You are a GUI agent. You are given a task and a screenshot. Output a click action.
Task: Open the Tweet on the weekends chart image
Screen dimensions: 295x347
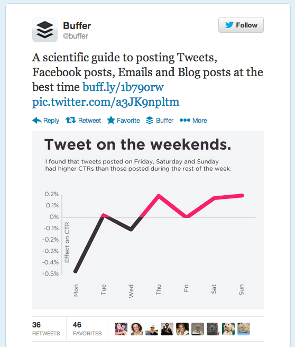coord(148,220)
